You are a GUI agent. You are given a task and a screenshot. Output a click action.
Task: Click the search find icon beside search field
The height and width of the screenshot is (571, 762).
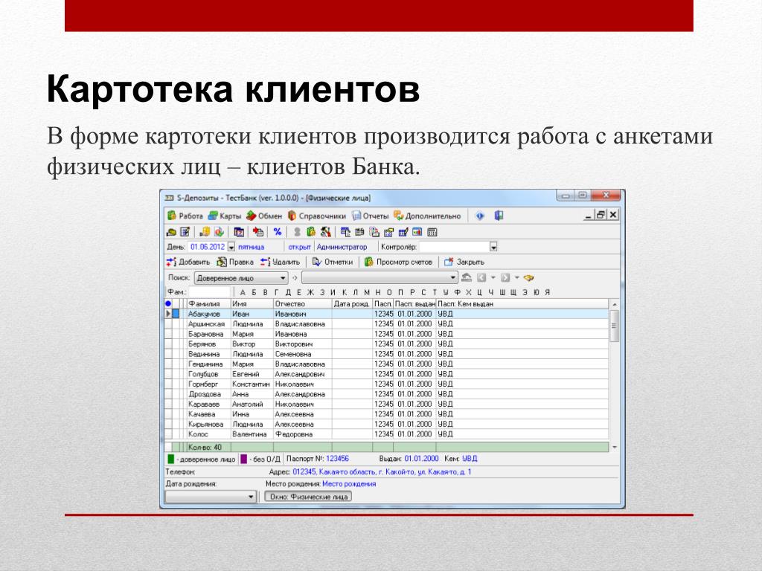coord(467,278)
